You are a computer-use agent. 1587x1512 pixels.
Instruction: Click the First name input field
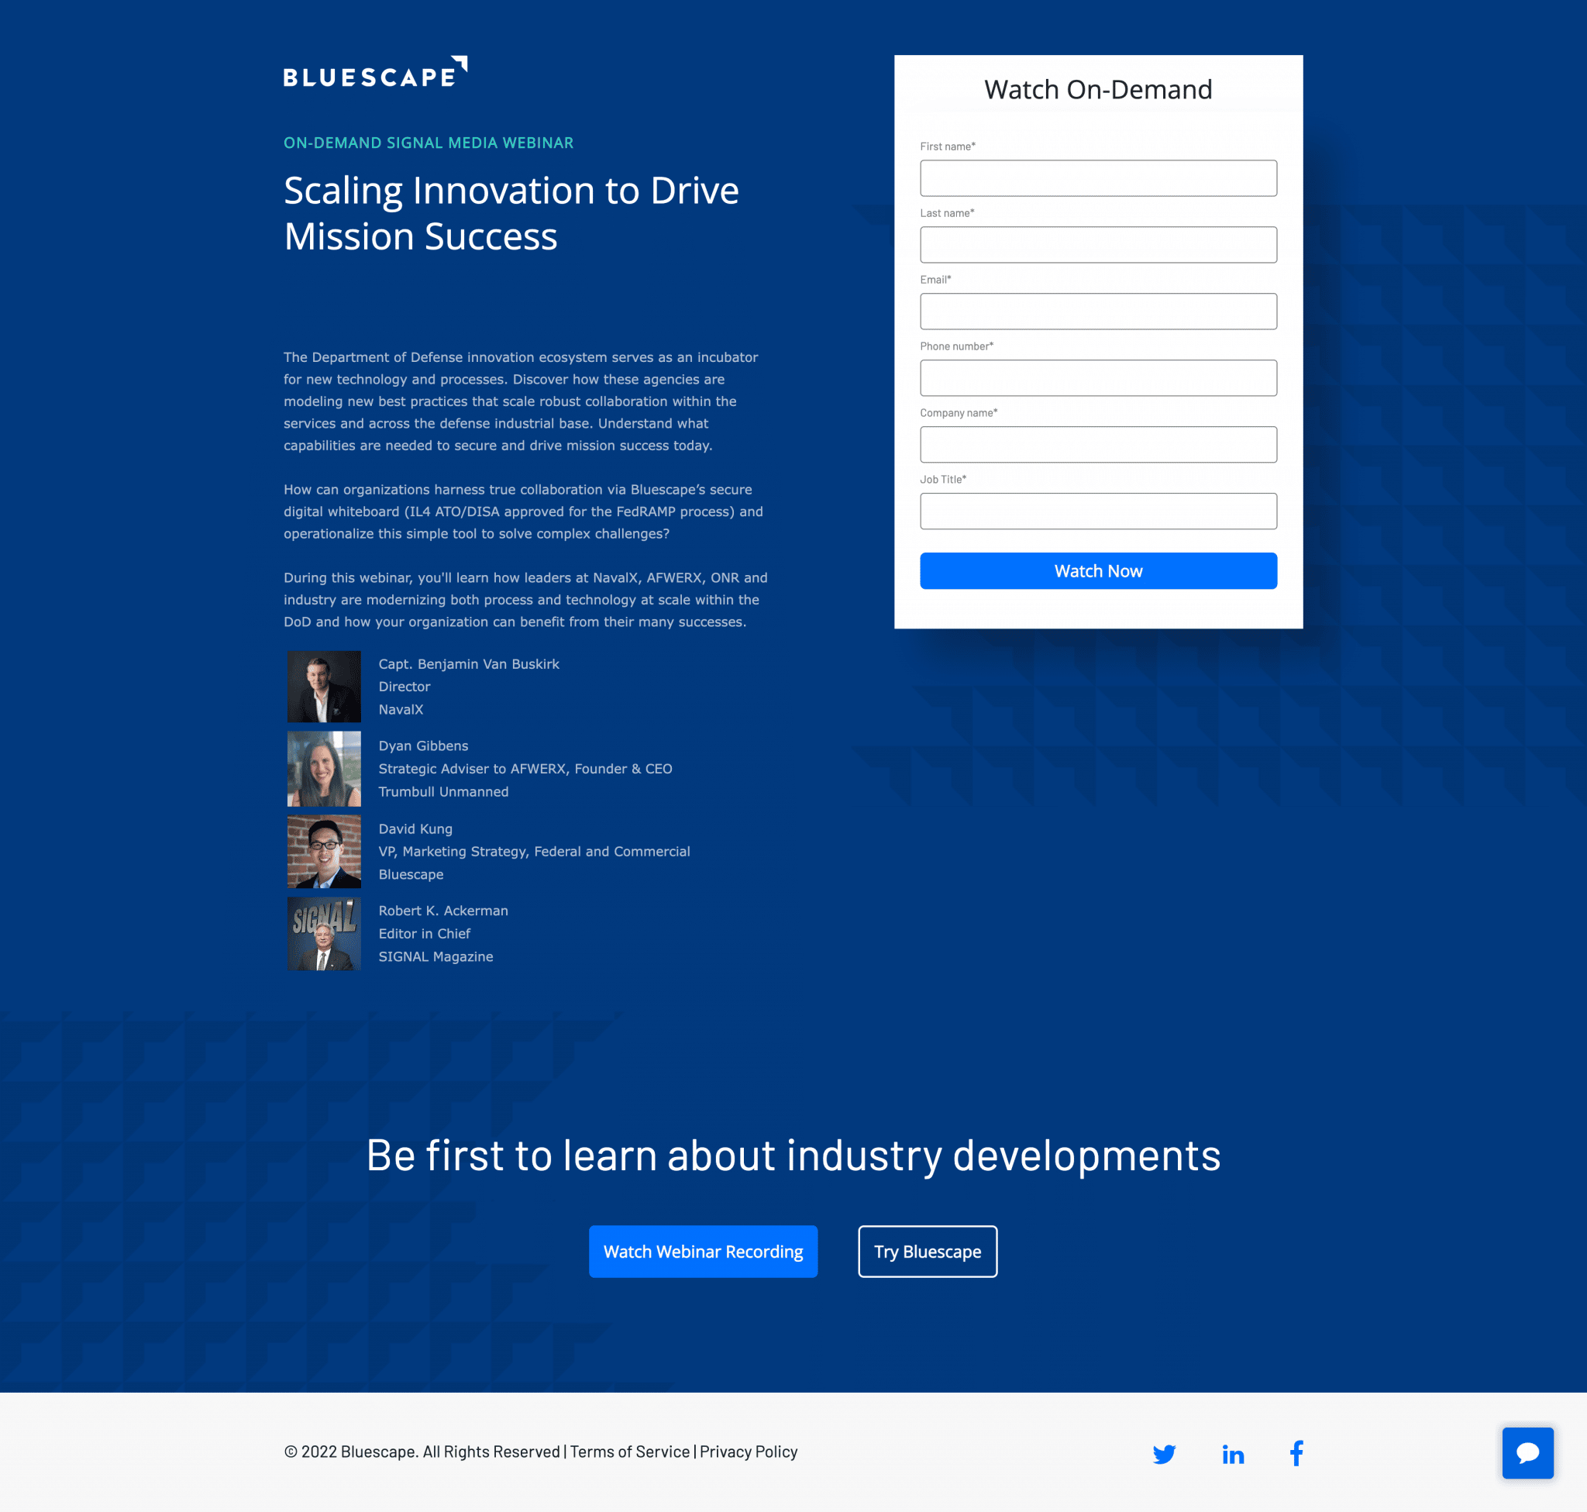click(x=1098, y=177)
